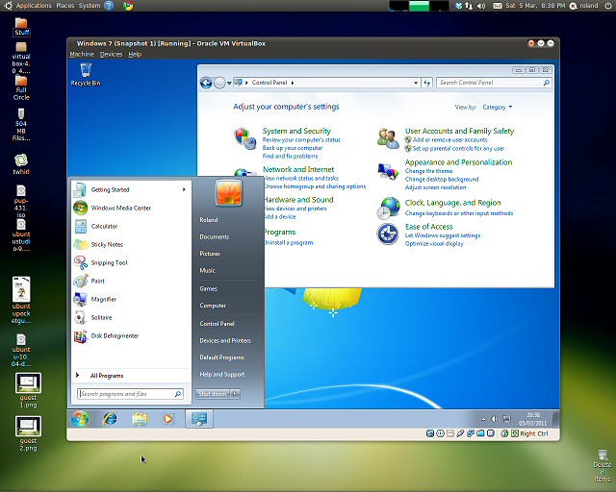616x492 pixels.
Task: Open Windows Explorer folder on taskbar
Action: pyautogui.click(x=139, y=419)
